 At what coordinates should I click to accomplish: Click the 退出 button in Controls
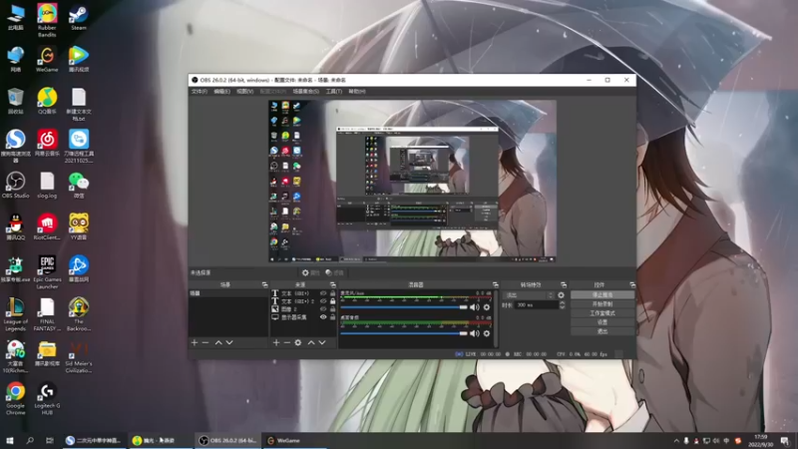pyautogui.click(x=602, y=331)
